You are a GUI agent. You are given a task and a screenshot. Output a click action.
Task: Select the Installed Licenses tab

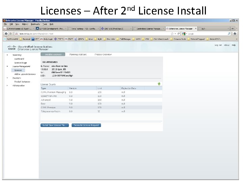click(53, 55)
